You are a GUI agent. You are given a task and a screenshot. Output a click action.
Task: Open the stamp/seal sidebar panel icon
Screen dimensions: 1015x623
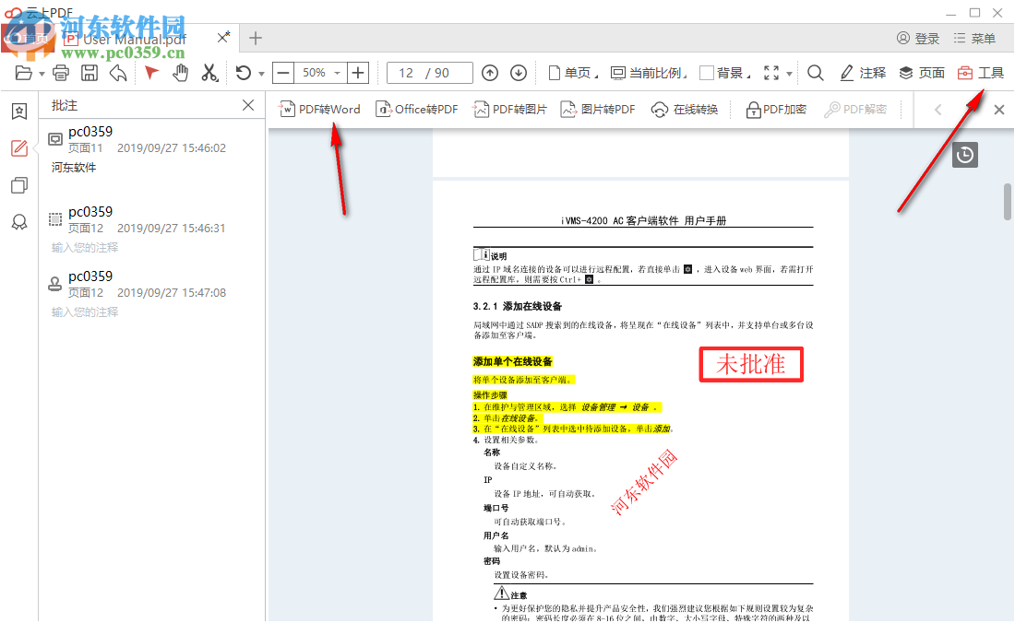coord(18,221)
